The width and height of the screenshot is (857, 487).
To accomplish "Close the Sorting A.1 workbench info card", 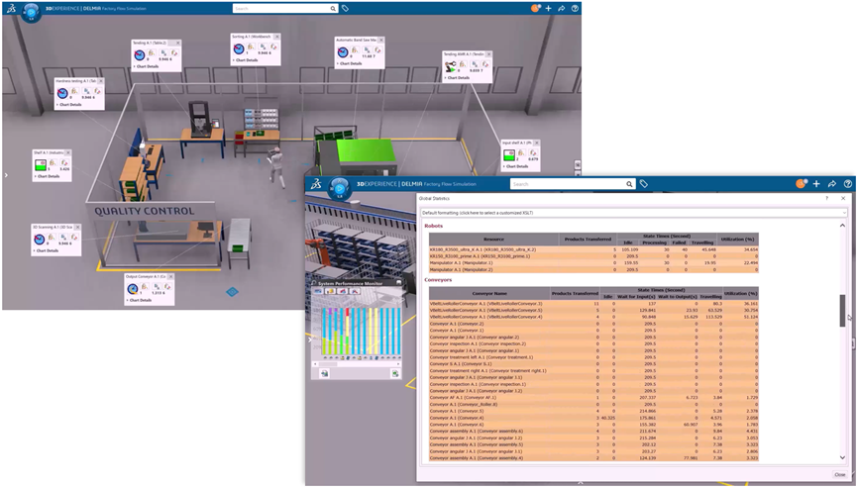I will 278,37.
